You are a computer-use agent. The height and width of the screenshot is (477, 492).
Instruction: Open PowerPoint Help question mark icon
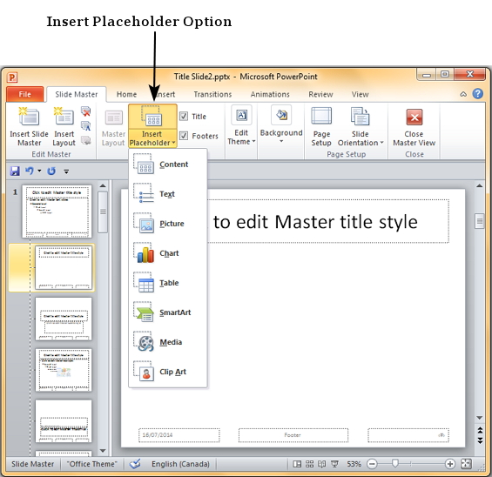(478, 94)
